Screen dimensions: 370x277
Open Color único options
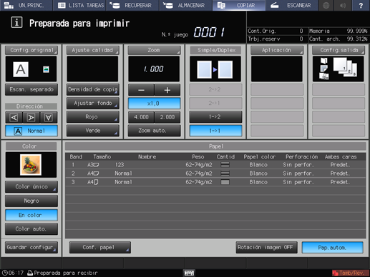pyautogui.click(x=31, y=187)
